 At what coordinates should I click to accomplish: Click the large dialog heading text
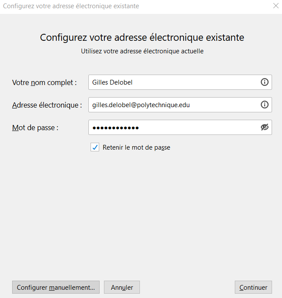point(142,37)
